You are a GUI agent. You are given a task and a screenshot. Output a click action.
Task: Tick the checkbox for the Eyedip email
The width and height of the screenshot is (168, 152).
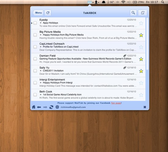pos(35,23)
